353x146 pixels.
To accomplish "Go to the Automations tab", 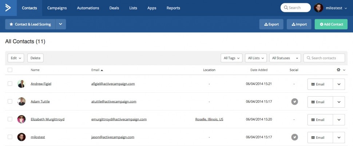I will 88,8.
